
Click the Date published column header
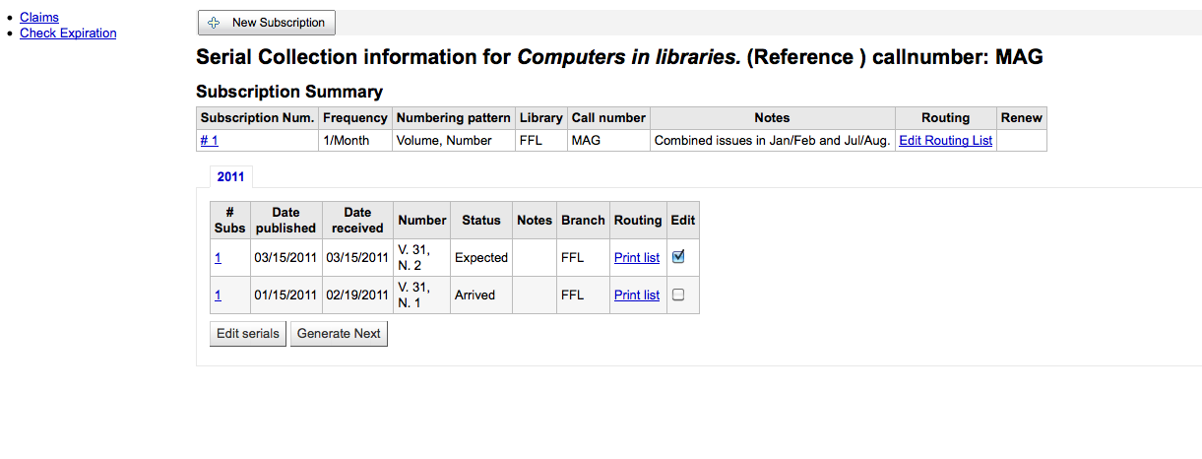(x=285, y=220)
